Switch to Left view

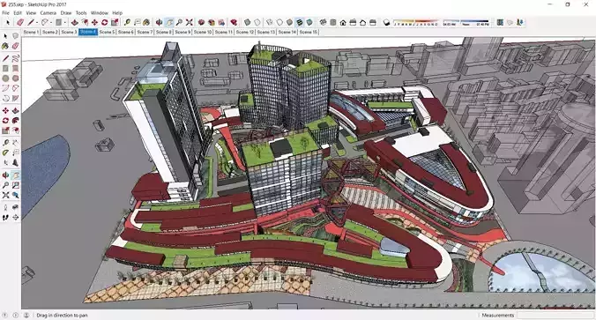pos(372,22)
